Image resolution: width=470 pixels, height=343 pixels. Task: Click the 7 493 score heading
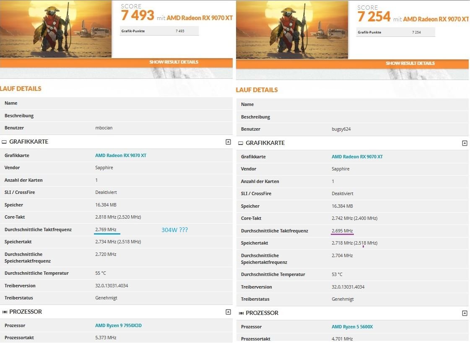pyautogui.click(x=138, y=15)
